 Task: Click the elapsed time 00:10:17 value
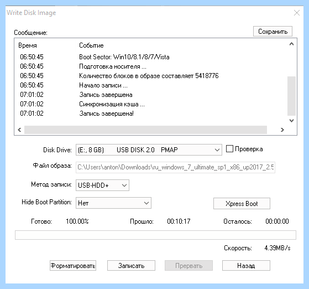point(179,221)
